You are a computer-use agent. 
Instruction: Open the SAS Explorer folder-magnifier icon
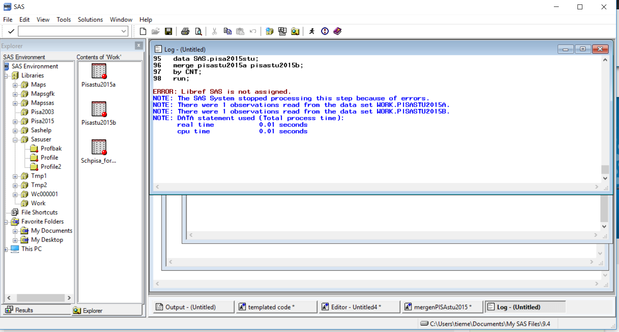[x=295, y=31]
